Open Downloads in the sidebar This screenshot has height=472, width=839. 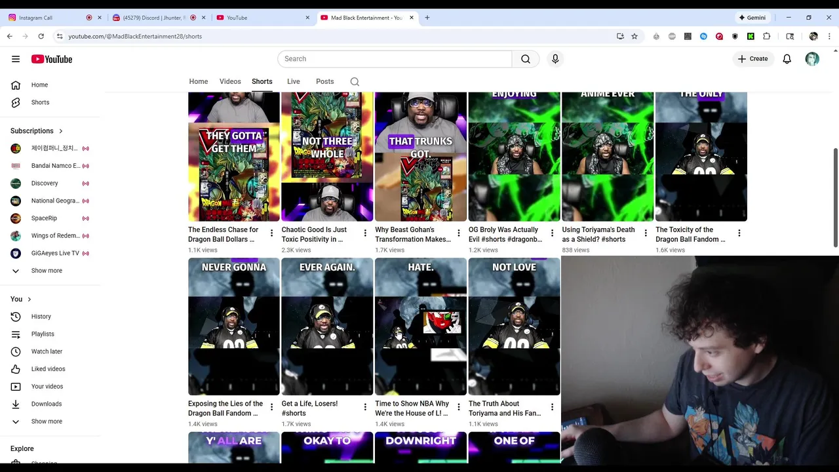coord(46,404)
